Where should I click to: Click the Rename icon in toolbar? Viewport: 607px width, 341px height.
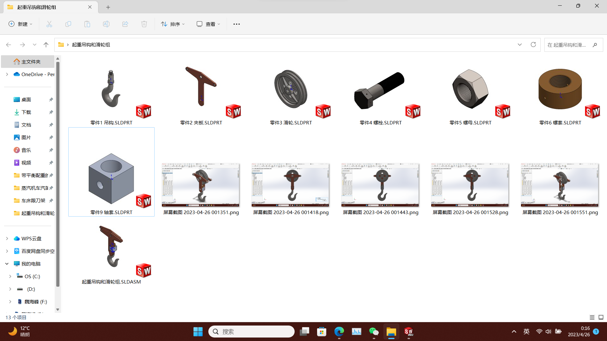tap(106, 24)
